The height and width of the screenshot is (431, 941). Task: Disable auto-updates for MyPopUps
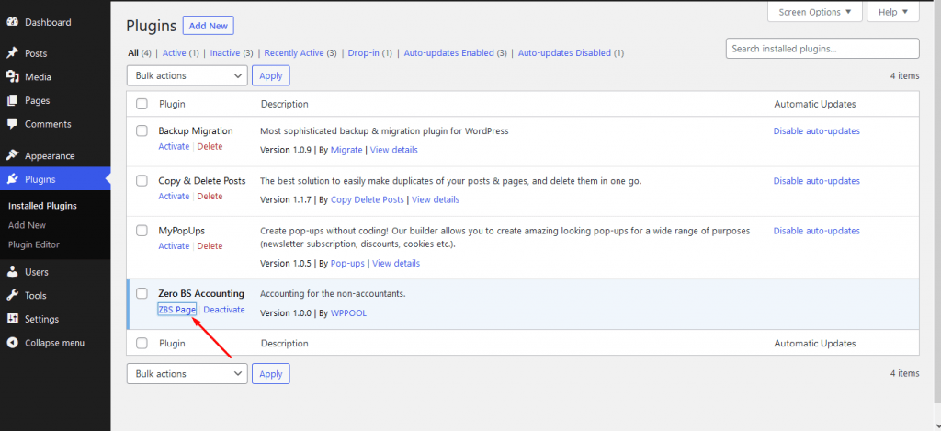click(816, 231)
